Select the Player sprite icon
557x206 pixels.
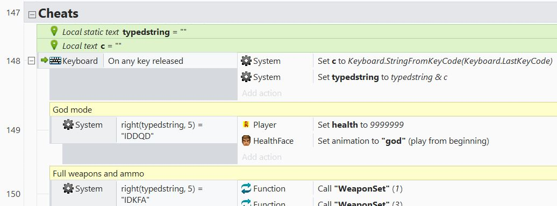tap(246, 124)
